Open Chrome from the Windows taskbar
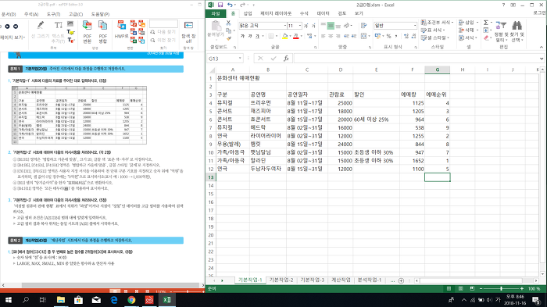Image resolution: width=547 pixels, height=307 pixels. [131, 300]
